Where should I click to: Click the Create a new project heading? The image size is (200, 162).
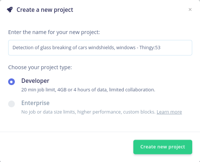click(45, 10)
